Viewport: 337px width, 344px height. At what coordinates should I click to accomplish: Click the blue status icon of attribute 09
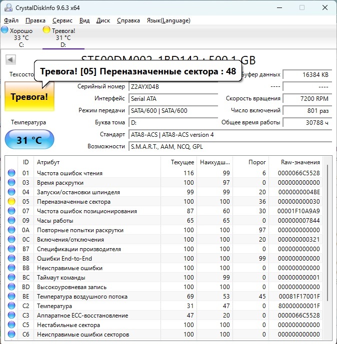tap(11, 220)
